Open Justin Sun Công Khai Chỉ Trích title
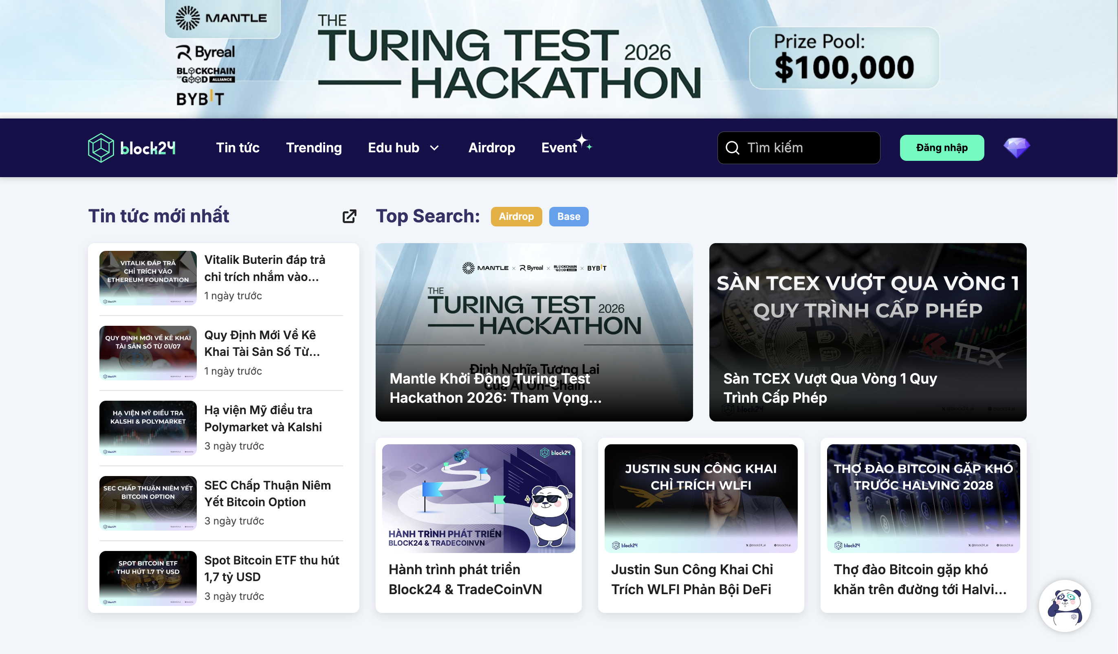The image size is (1118, 654). click(x=692, y=579)
